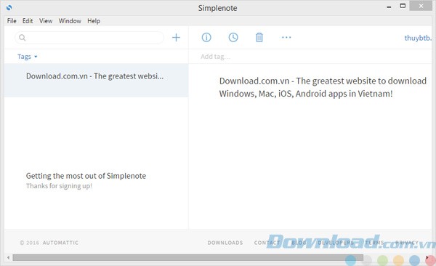Maximize the Simplenote window
Viewport: 436px width, 266px height.
[403, 6]
